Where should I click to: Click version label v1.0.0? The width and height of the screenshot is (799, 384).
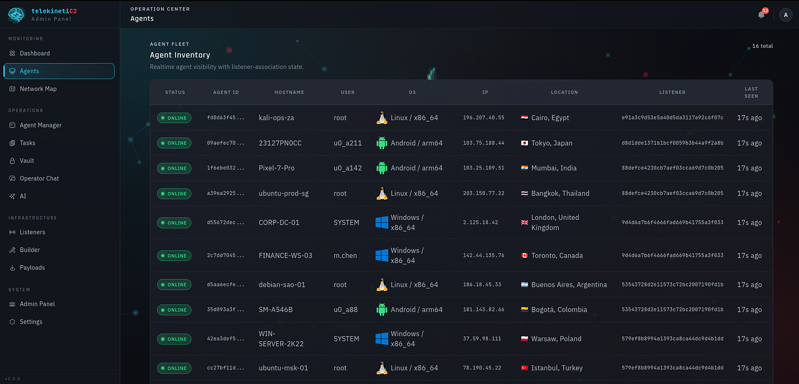pos(11,379)
